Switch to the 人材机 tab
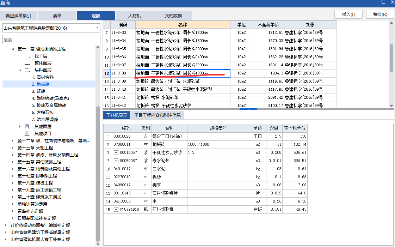 pyautogui.click(x=135, y=16)
